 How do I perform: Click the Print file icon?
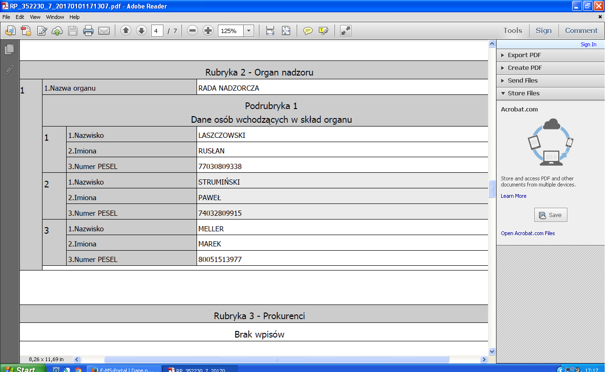coord(88,31)
